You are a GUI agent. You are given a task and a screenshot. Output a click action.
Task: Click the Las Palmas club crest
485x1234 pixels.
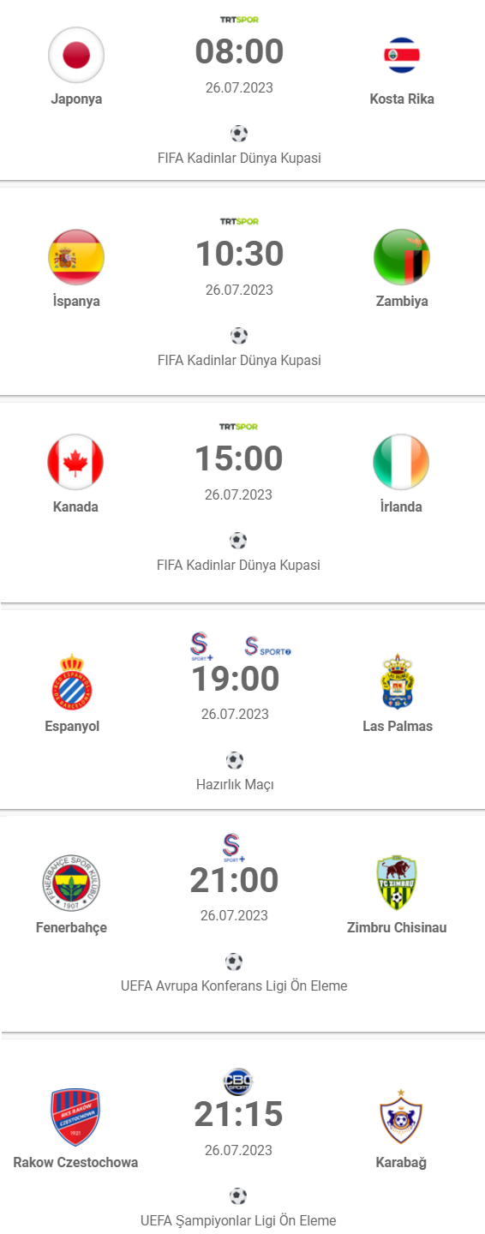click(397, 681)
